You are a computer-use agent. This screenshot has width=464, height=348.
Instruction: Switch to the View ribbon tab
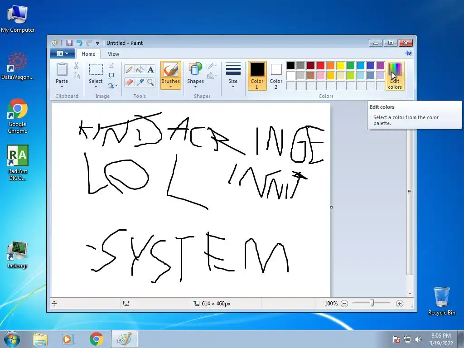(x=113, y=54)
